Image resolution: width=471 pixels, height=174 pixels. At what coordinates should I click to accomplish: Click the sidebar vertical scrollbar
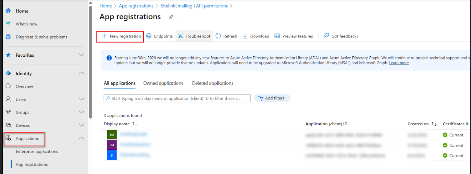tap(90, 62)
